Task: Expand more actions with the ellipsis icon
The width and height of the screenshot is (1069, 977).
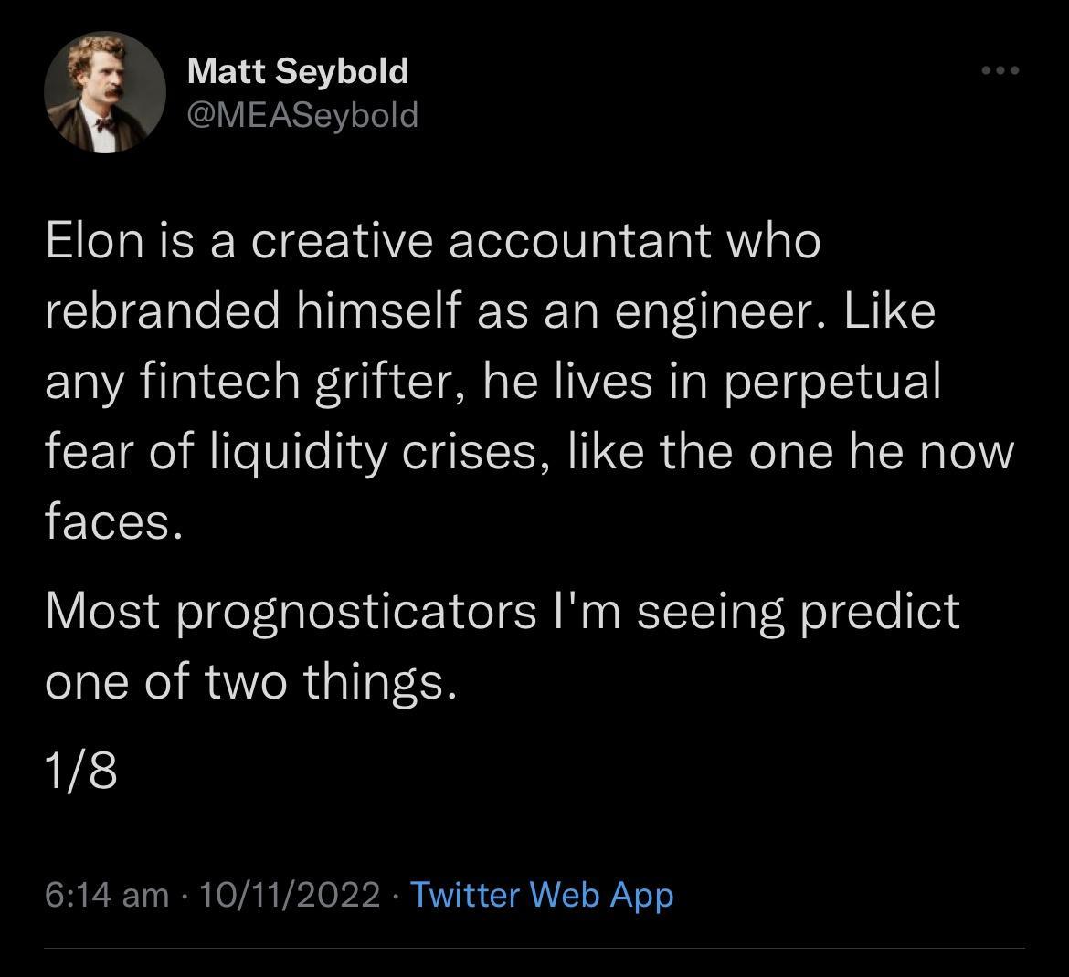Action: point(1001,69)
